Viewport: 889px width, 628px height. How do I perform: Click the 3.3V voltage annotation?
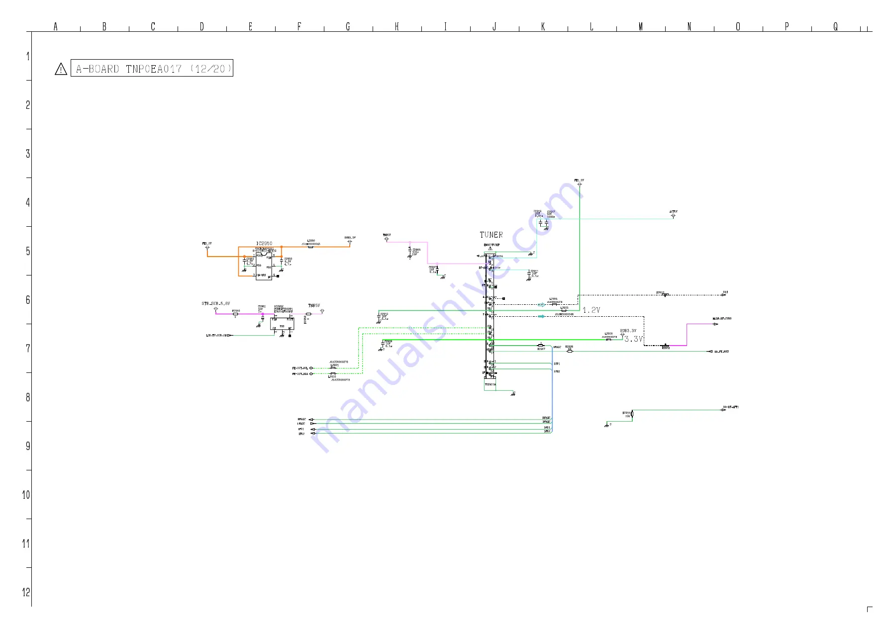(x=633, y=339)
